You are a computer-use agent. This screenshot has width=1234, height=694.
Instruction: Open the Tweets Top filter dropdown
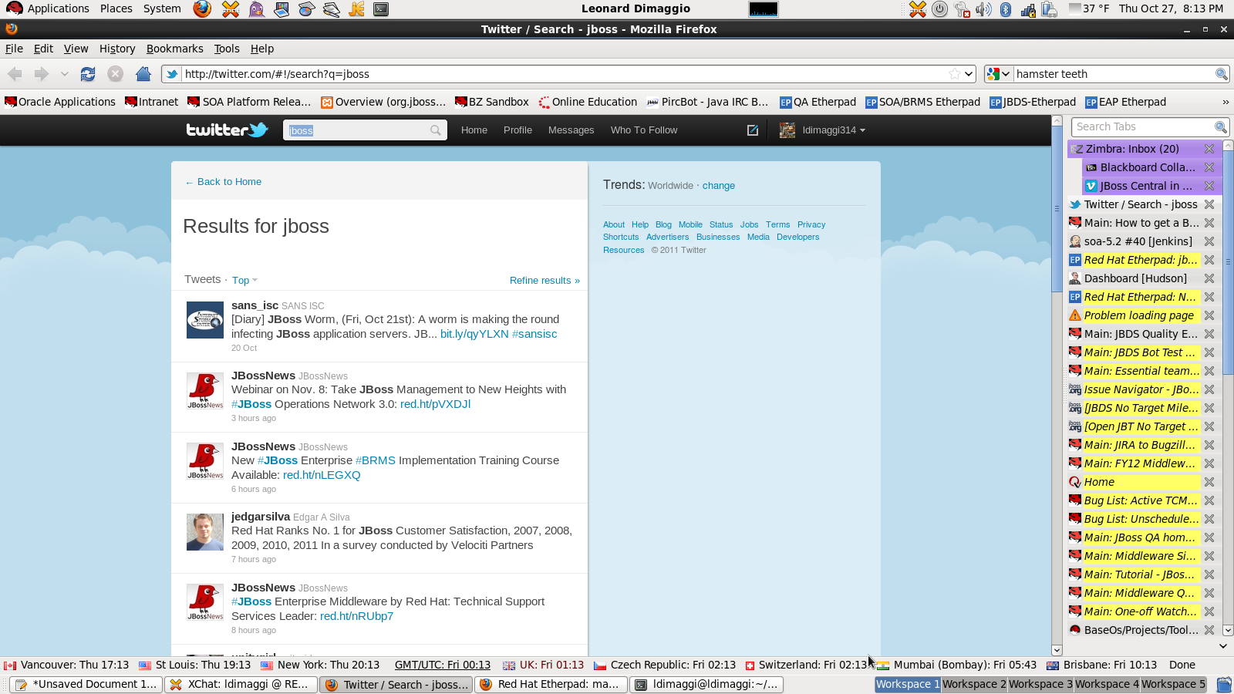245,281
